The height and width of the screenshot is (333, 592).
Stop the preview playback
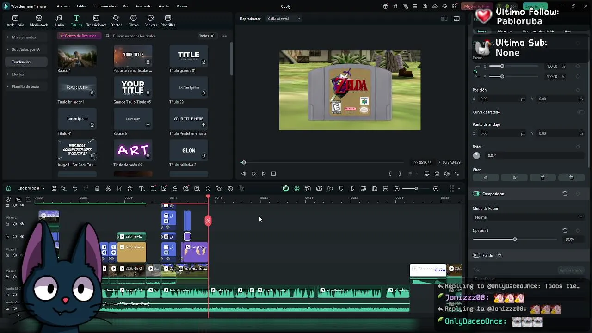coord(273,173)
